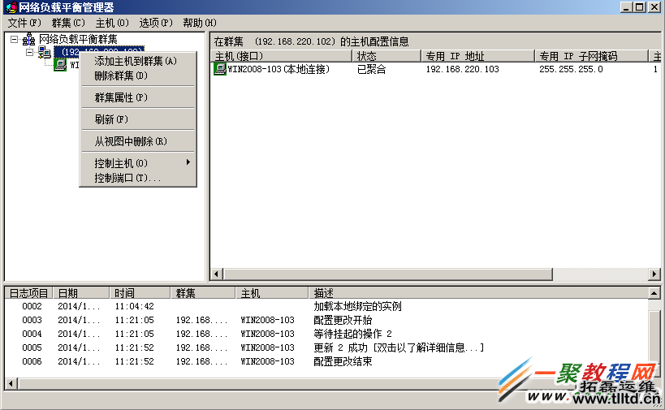Click the 日期 log column header
This screenshot has width=665, height=410.
[x=81, y=293]
